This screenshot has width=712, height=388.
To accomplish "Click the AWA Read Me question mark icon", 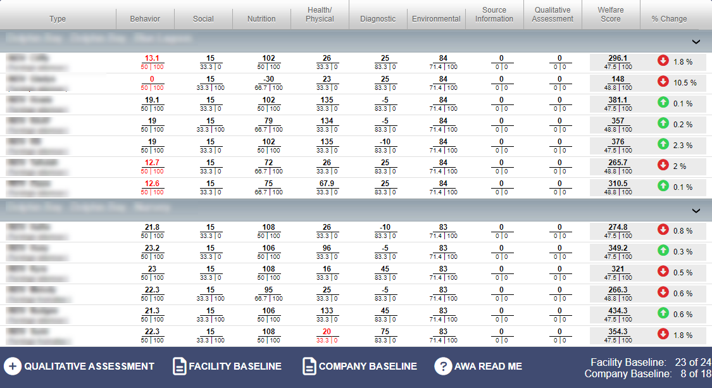I will click(x=443, y=366).
